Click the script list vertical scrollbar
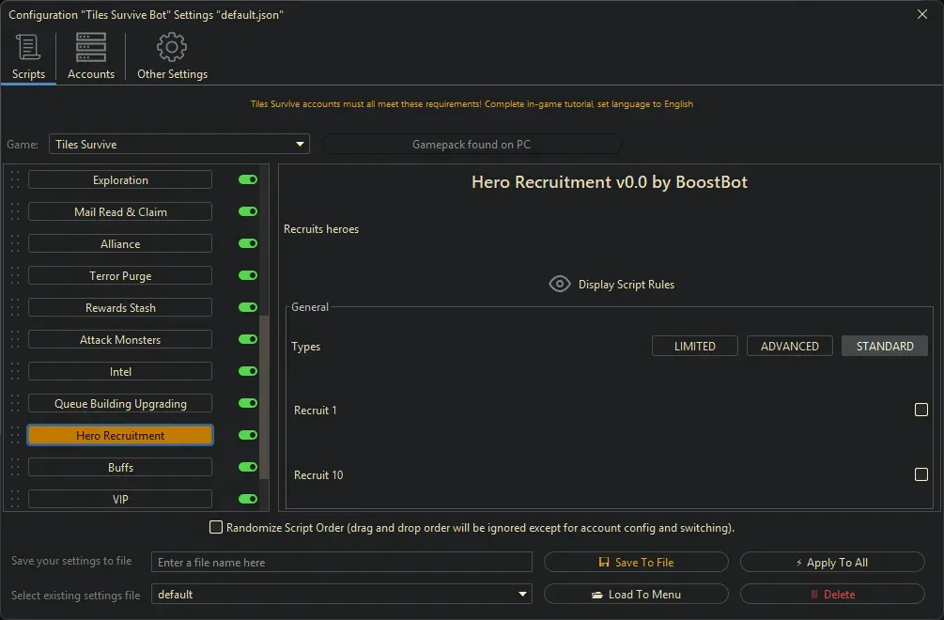The image size is (944, 620). click(264, 395)
